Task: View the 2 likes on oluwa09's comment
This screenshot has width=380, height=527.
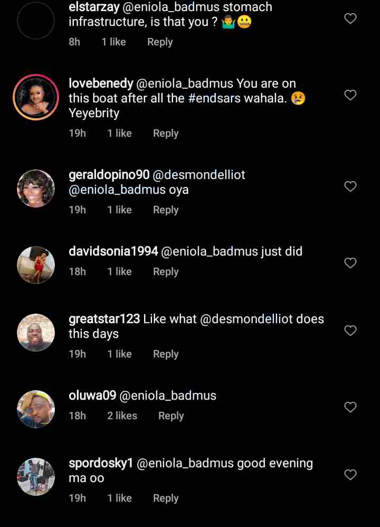Action: [x=122, y=416]
